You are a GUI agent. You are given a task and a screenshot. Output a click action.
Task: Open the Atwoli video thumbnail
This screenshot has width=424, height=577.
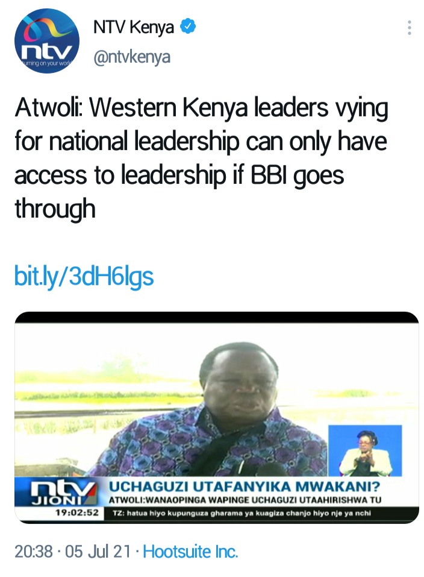pyautogui.click(x=217, y=417)
